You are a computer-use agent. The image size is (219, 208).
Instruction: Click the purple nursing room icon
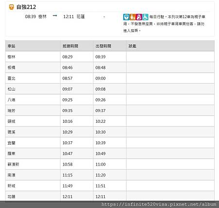[x=139, y=17]
